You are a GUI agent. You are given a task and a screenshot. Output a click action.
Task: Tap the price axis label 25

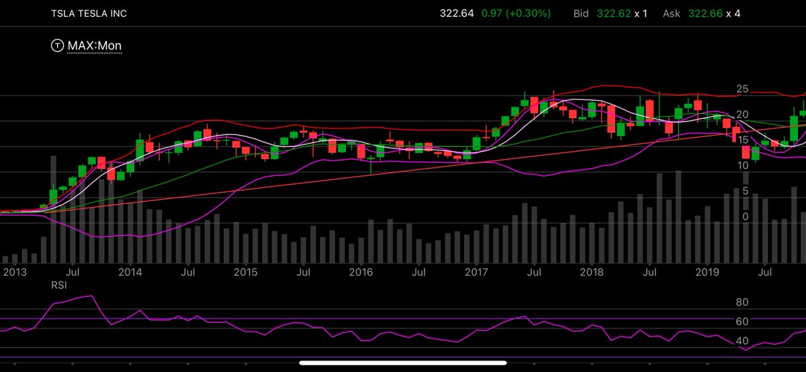click(742, 89)
